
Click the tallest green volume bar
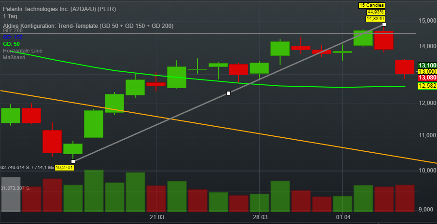coord(94,191)
